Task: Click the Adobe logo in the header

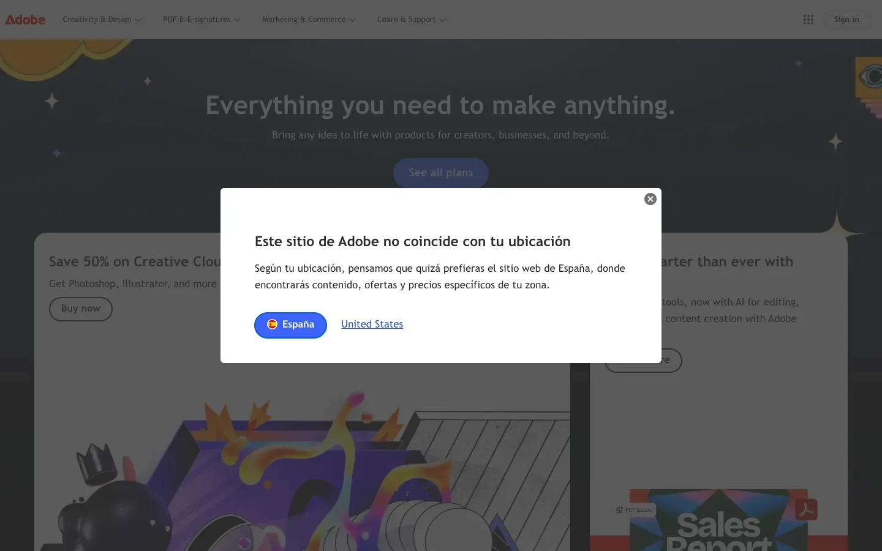Action: (x=24, y=19)
